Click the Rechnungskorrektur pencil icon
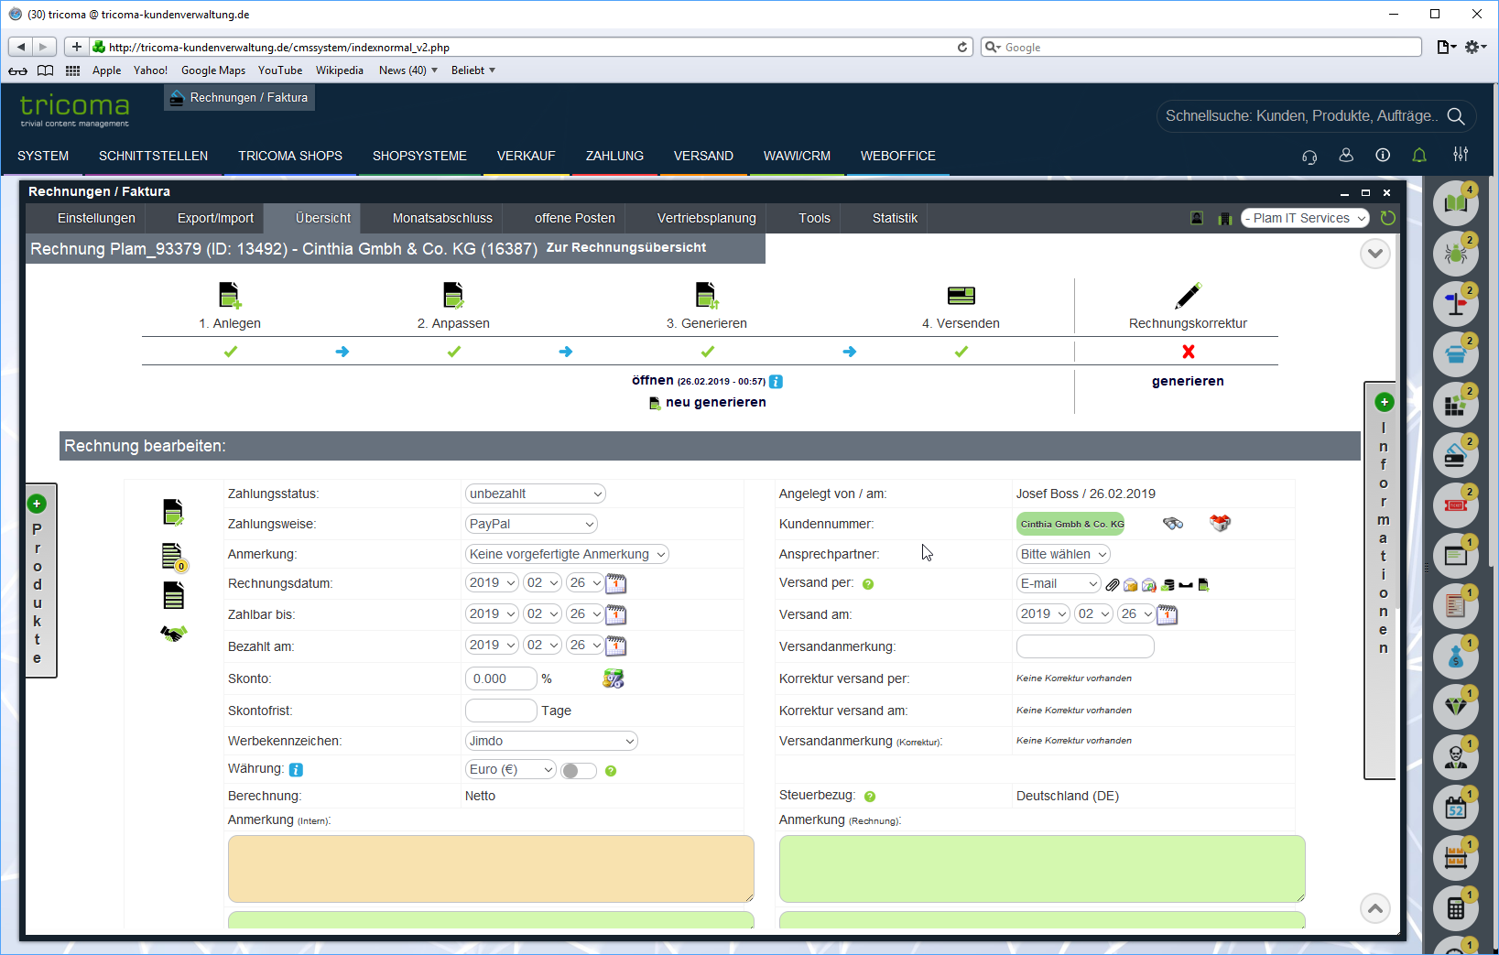1499x955 pixels. coord(1188,296)
